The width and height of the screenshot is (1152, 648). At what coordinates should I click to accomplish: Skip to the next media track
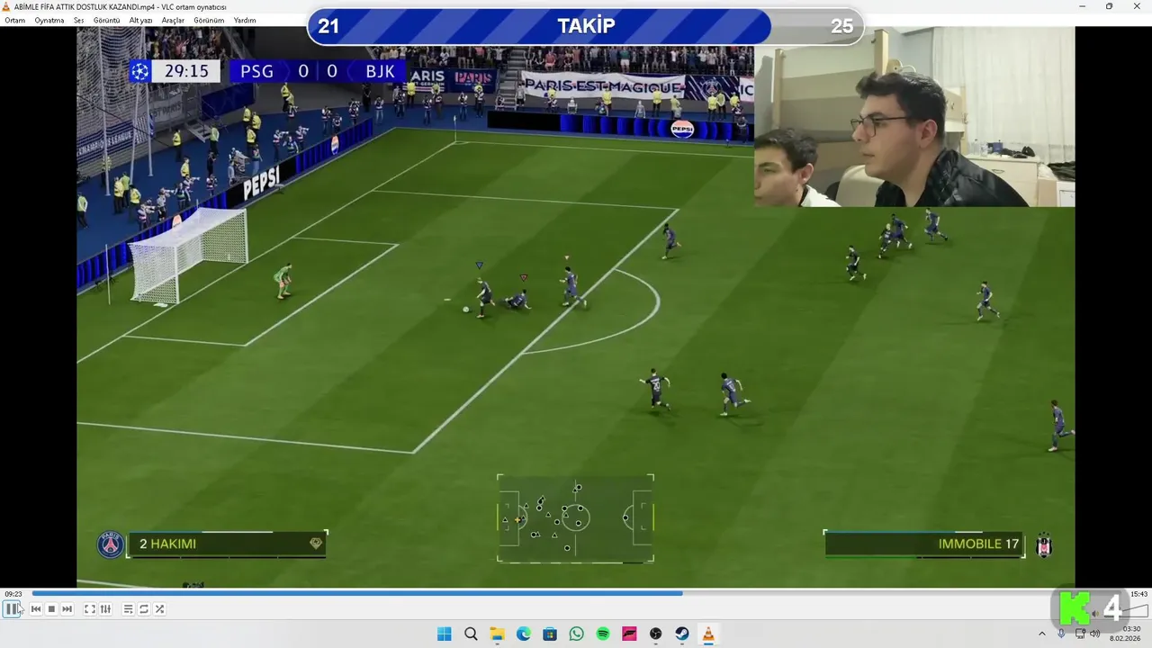point(67,609)
